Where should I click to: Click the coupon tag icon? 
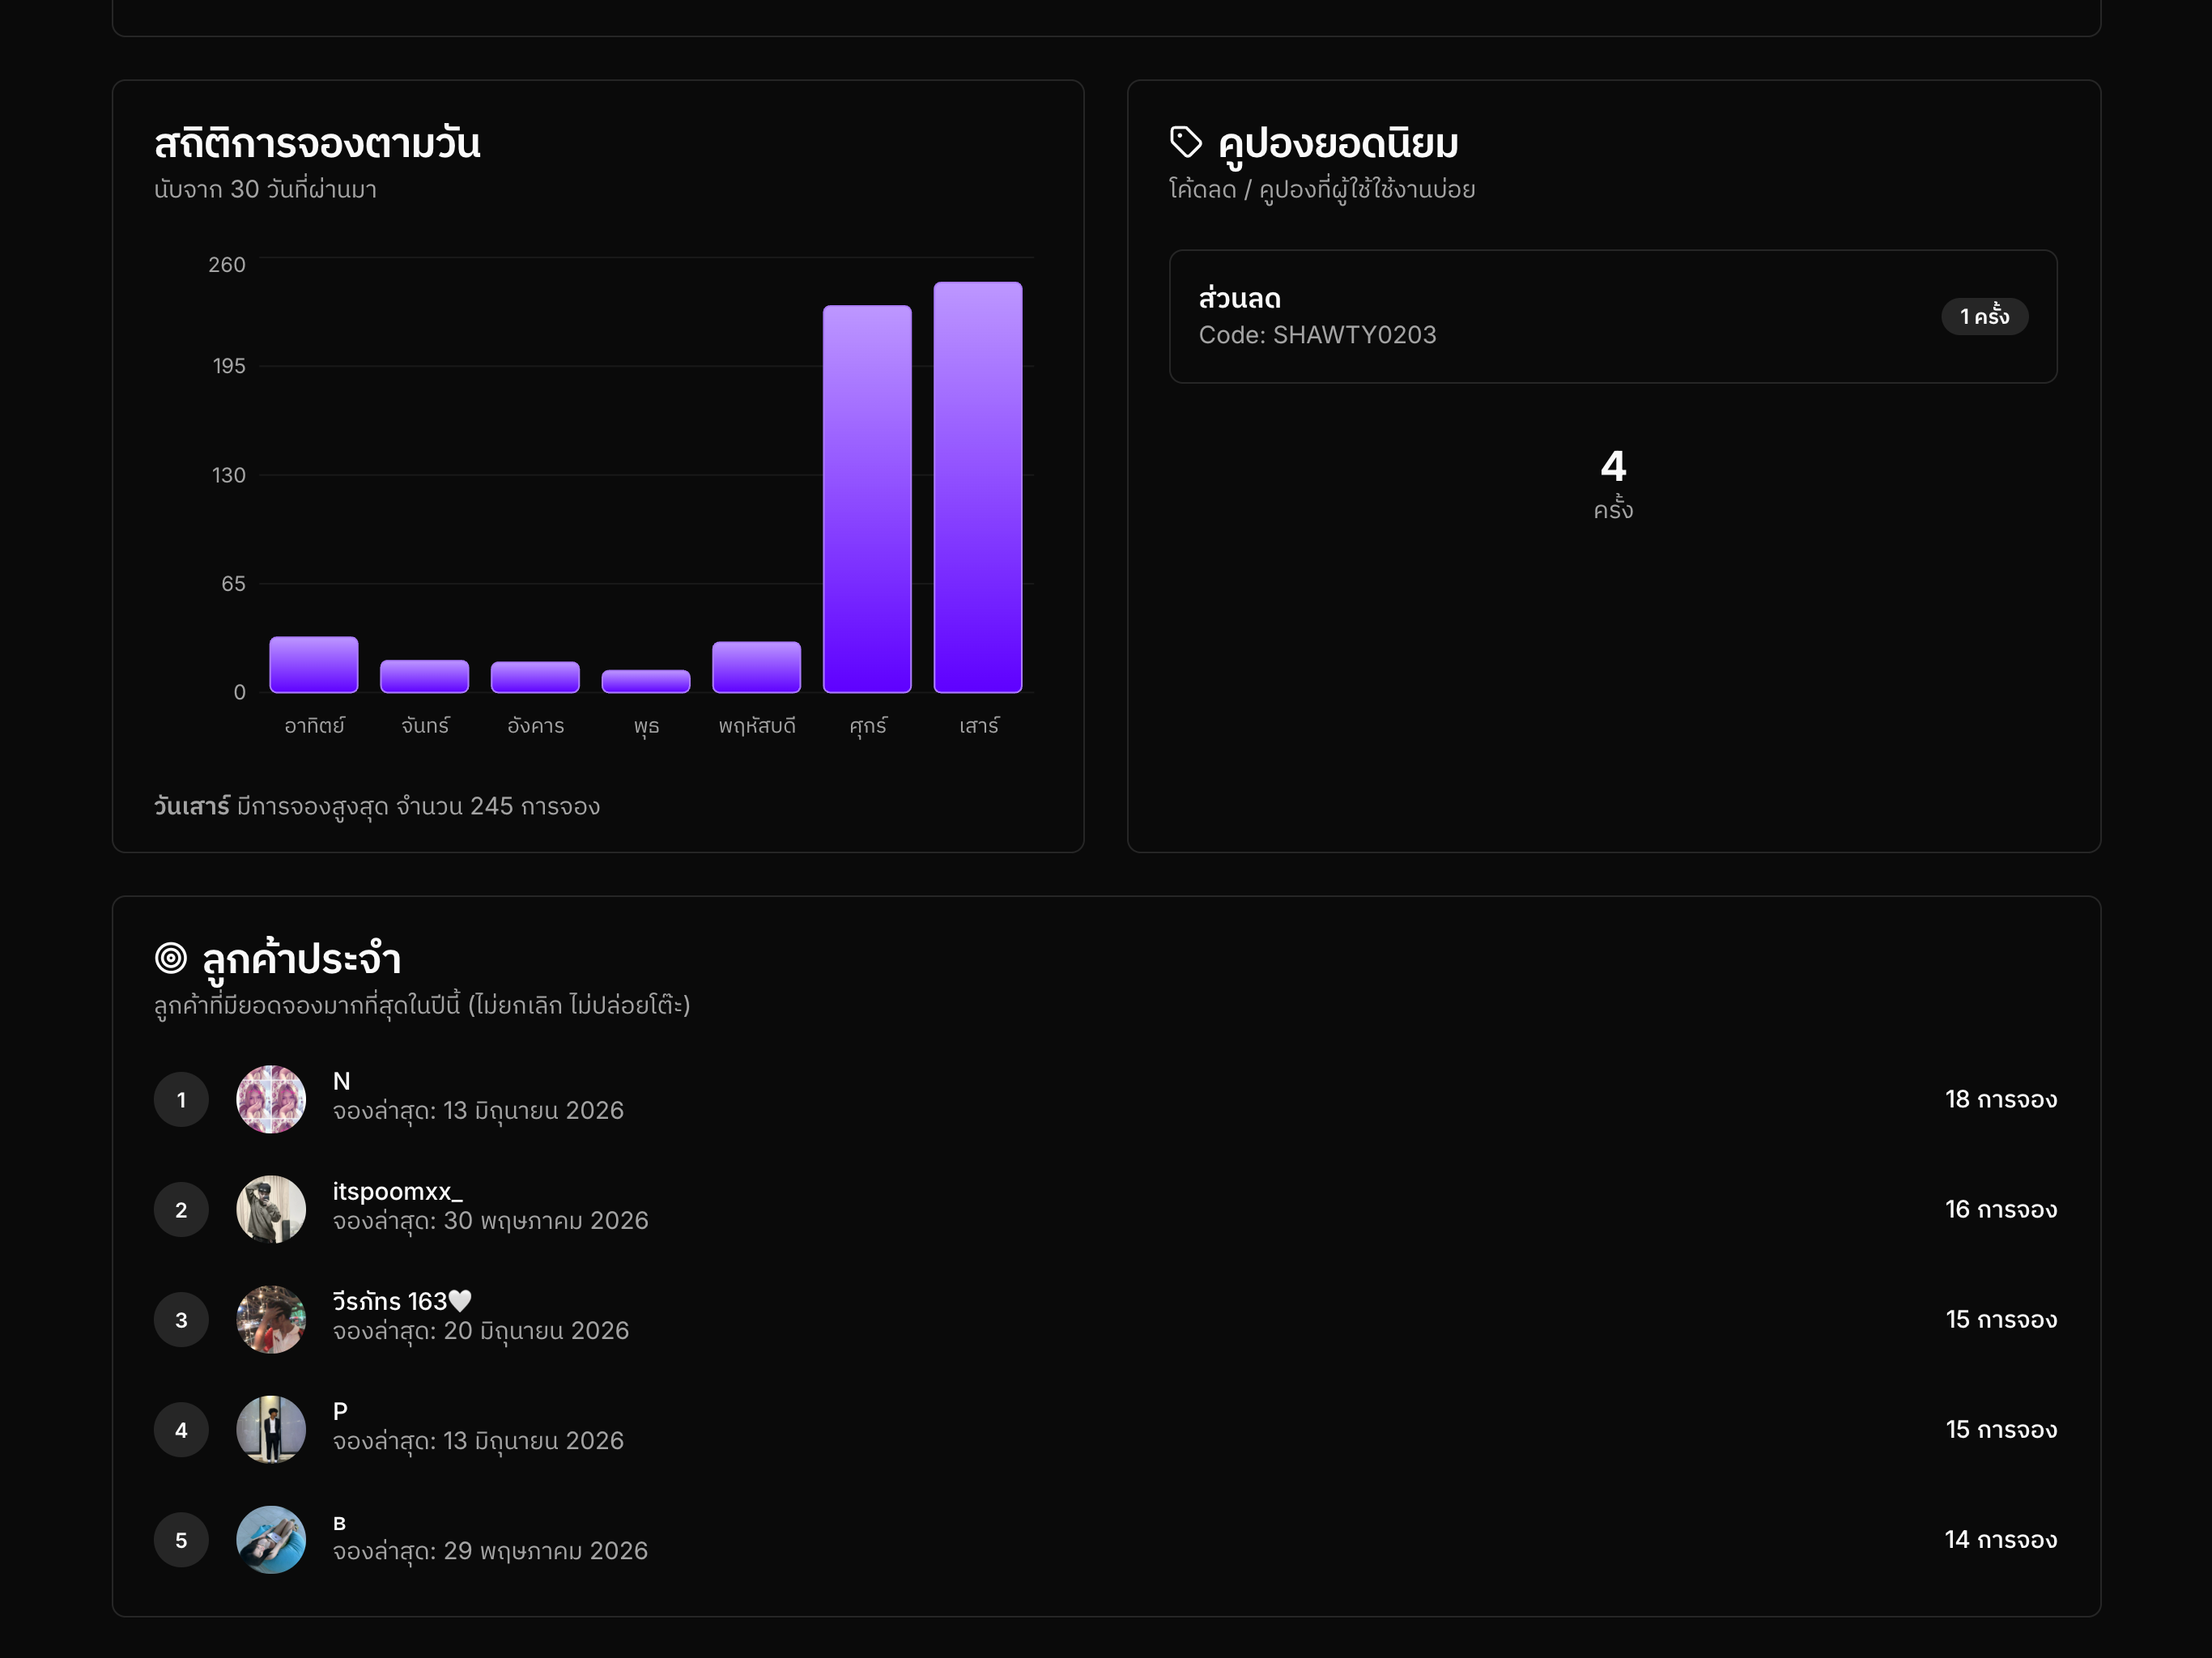coord(1185,142)
